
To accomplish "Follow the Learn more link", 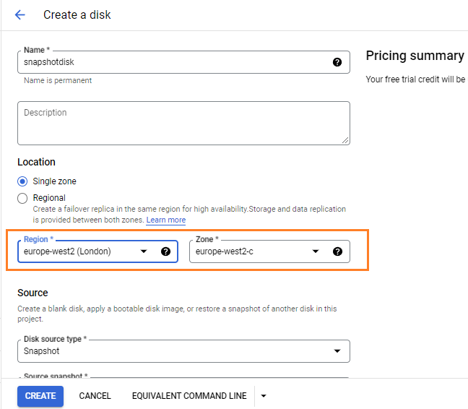I will click(x=165, y=220).
